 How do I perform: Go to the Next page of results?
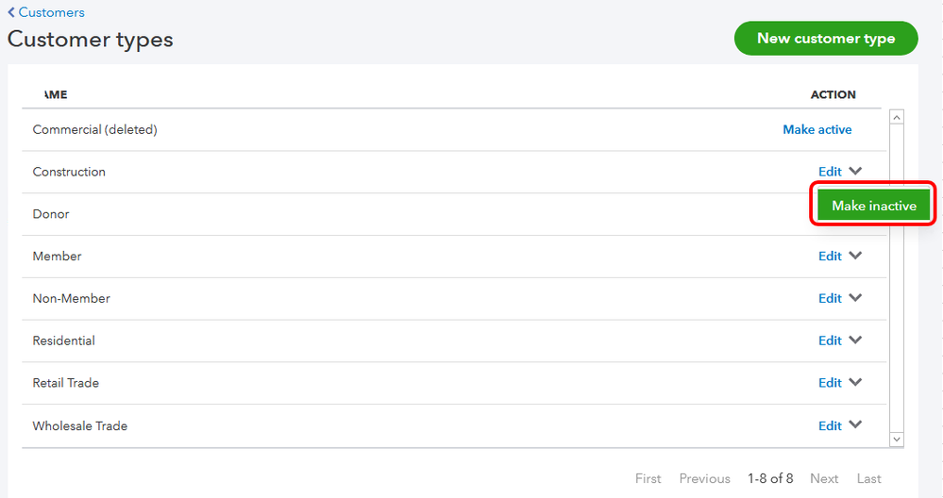coord(823,478)
